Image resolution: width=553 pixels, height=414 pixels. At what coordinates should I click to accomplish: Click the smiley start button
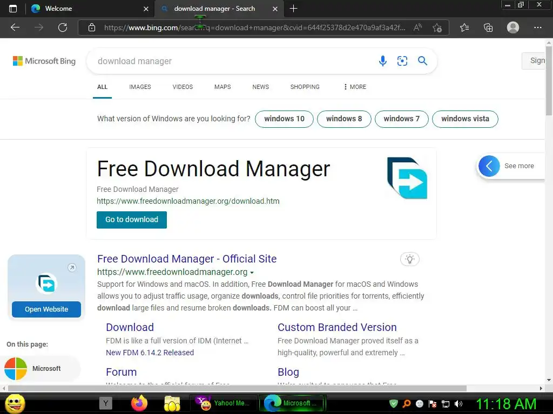pyautogui.click(x=15, y=403)
